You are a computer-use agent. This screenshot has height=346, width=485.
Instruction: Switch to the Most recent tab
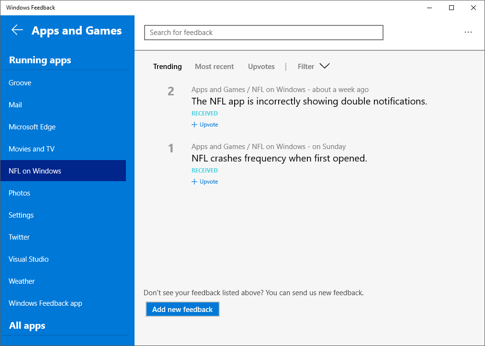click(214, 67)
